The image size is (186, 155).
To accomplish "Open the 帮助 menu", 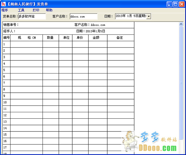I will point(49,10).
